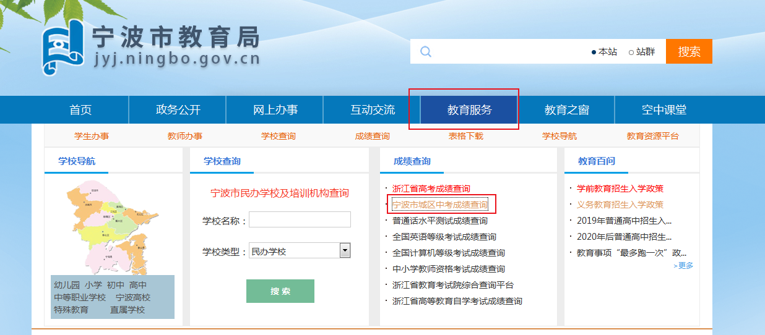765x335 pixels.
Task: Open 浙江省高考成绩查询 link
Action: pos(431,189)
